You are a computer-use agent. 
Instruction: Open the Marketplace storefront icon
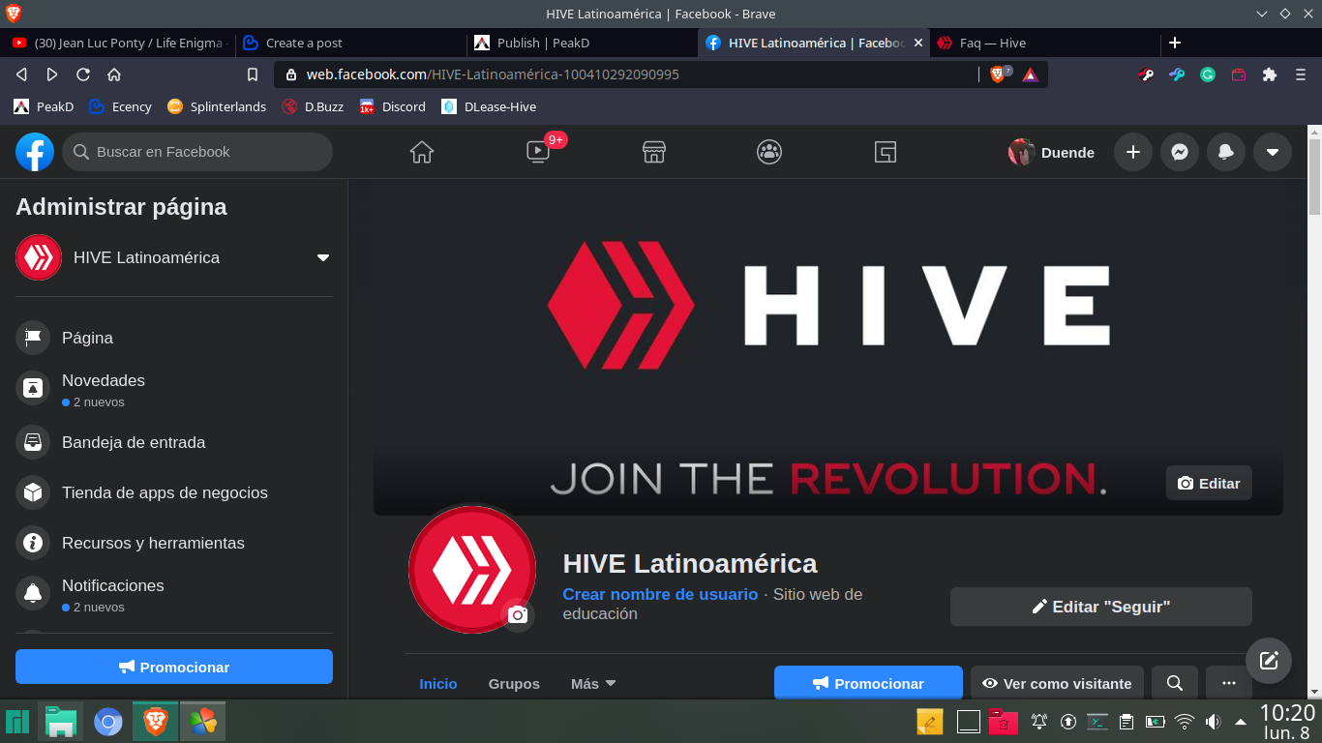click(653, 152)
